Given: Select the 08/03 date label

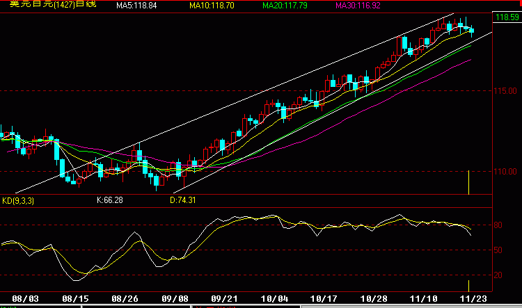Looking at the screenshot, I should [25, 299].
